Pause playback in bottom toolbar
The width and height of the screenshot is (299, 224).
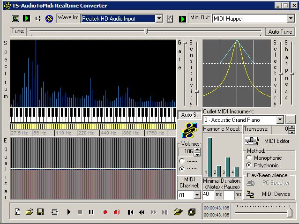[x=91, y=212]
